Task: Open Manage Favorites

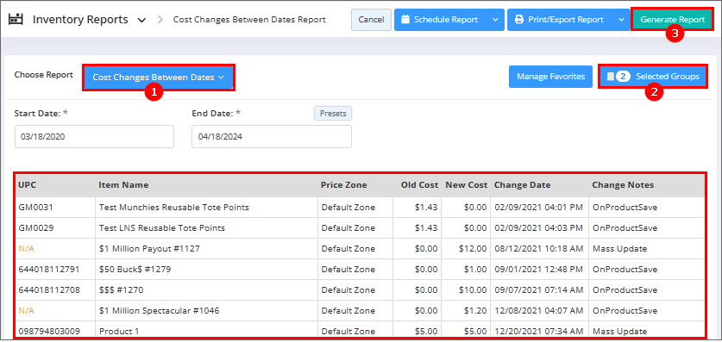Action: pos(550,77)
